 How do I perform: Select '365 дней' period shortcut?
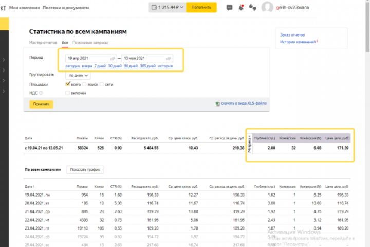pyautogui.click(x=147, y=66)
